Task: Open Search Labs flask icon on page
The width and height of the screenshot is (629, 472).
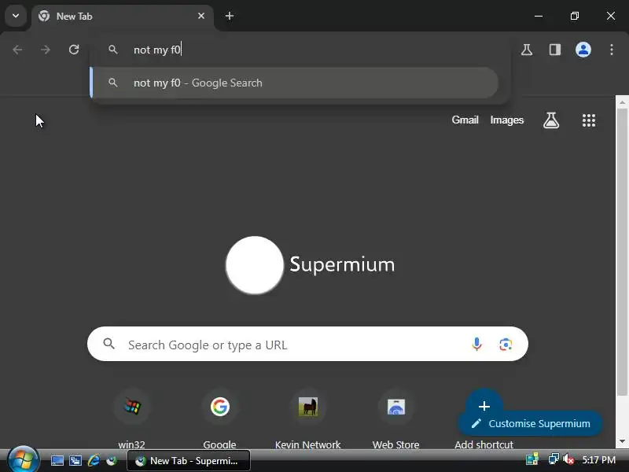Action: [x=551, y=120]
